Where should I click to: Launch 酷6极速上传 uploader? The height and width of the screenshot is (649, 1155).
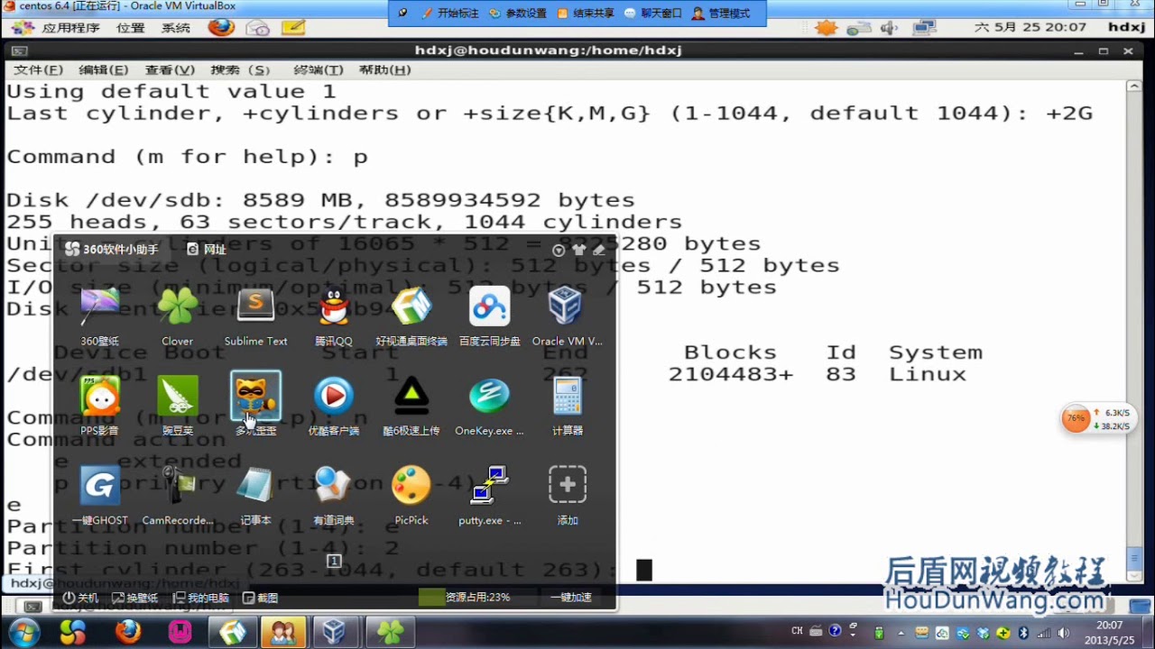[x=411, y=397]
